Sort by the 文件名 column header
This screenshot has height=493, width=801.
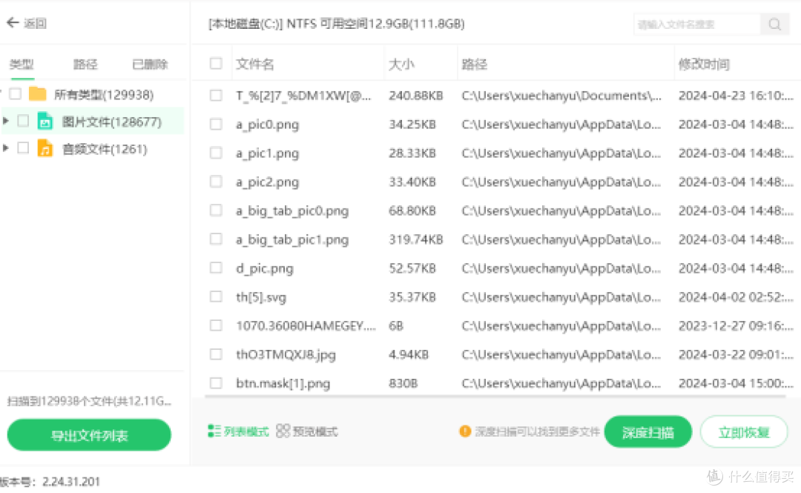[255, 64]
